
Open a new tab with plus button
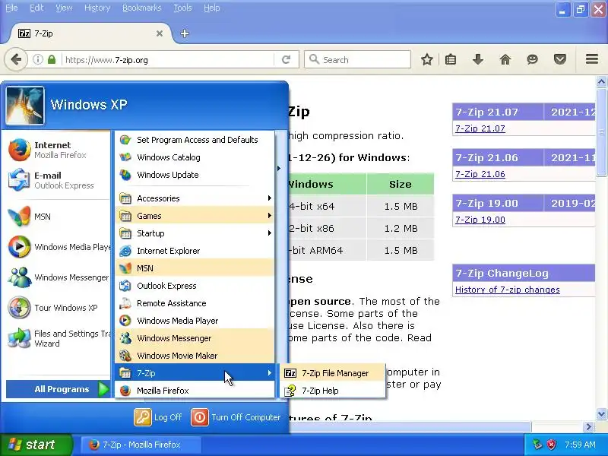pos(185,33)
